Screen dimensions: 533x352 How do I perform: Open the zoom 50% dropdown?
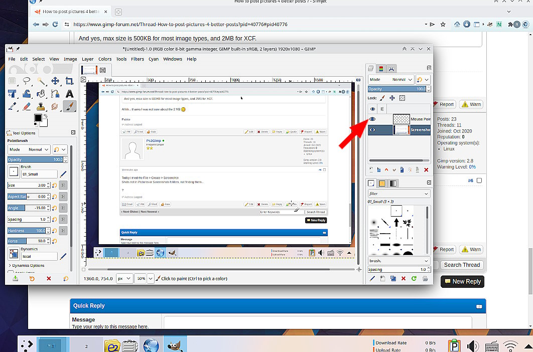coord(150,279)
